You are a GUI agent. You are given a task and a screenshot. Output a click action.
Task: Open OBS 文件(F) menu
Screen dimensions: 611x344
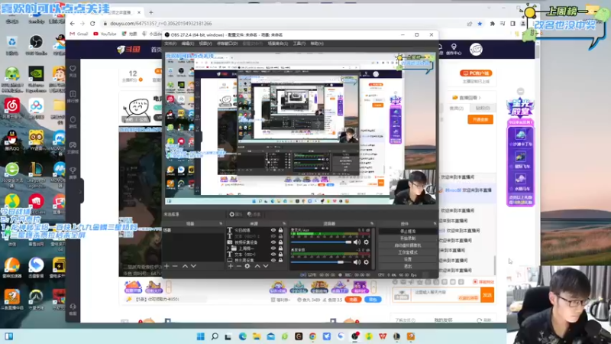click(x=170, y=44)
